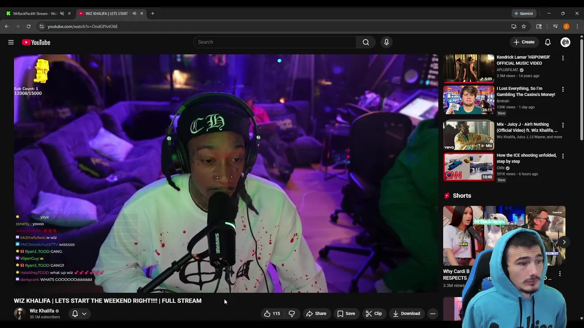Create a Clip of the video
This screenshot has width=584, height=328.
[374, 313]
